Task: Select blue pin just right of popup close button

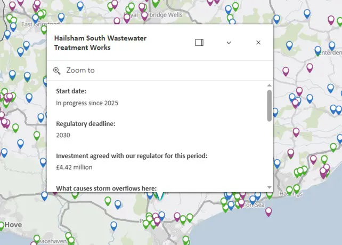Action: click(x=289, y=45)
